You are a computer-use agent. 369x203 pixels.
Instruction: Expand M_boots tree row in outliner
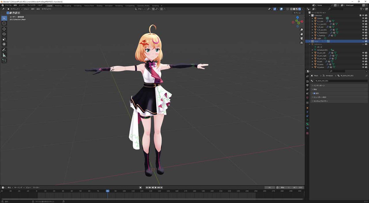coord(312,64)
